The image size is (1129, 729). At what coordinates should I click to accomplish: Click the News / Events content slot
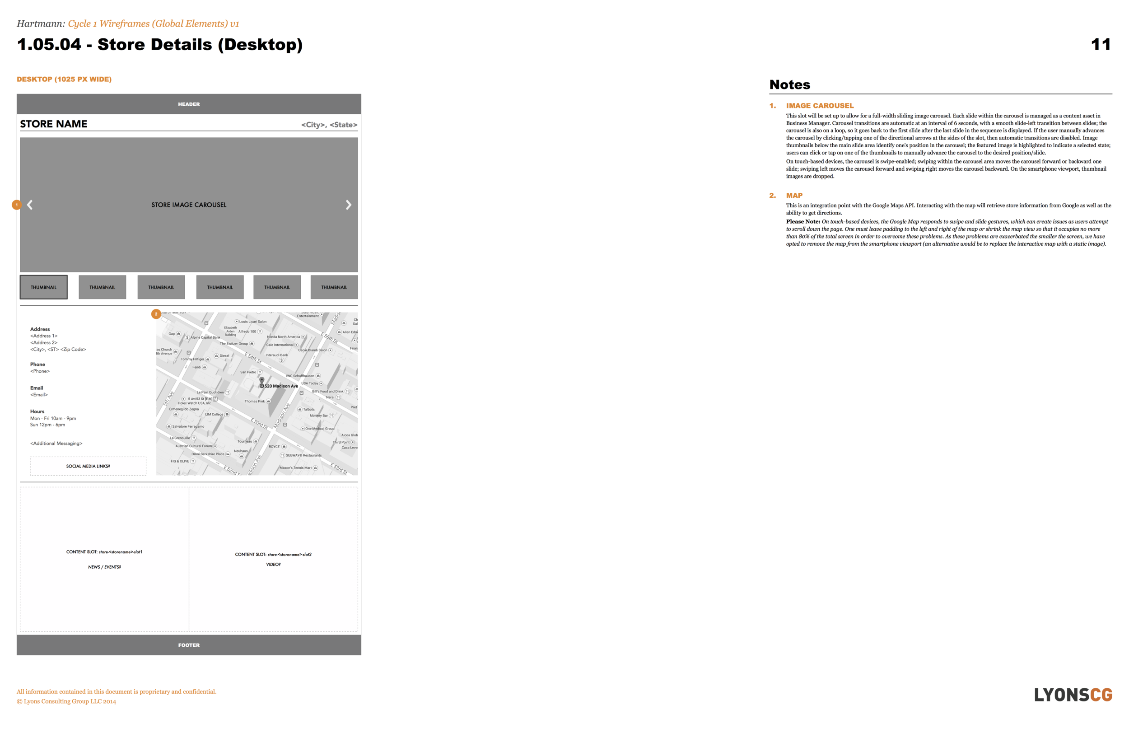[x=104, y=560]
